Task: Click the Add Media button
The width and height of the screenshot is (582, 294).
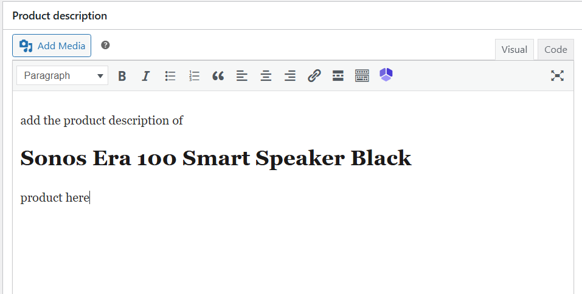Action: 52,46
